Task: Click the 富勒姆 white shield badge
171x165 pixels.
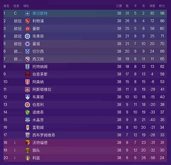Action: coord(28,128)
